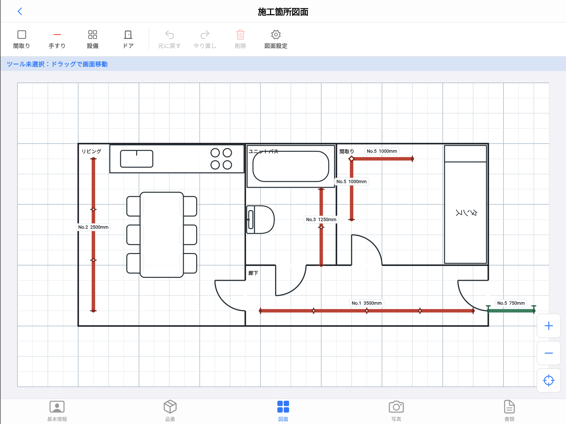566x424 pixels.
Task: Select the タンス wardrobe fixture
Action: 466,204
